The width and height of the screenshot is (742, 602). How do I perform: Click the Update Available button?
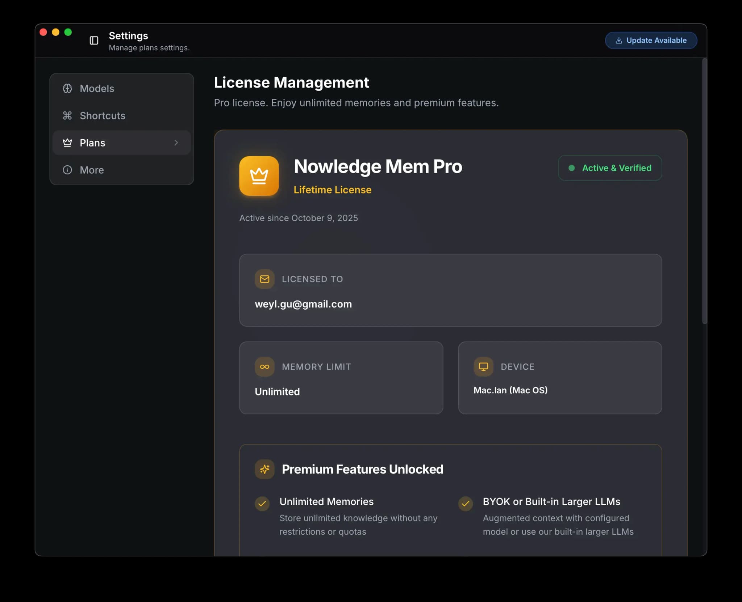(x=651, y=41)
